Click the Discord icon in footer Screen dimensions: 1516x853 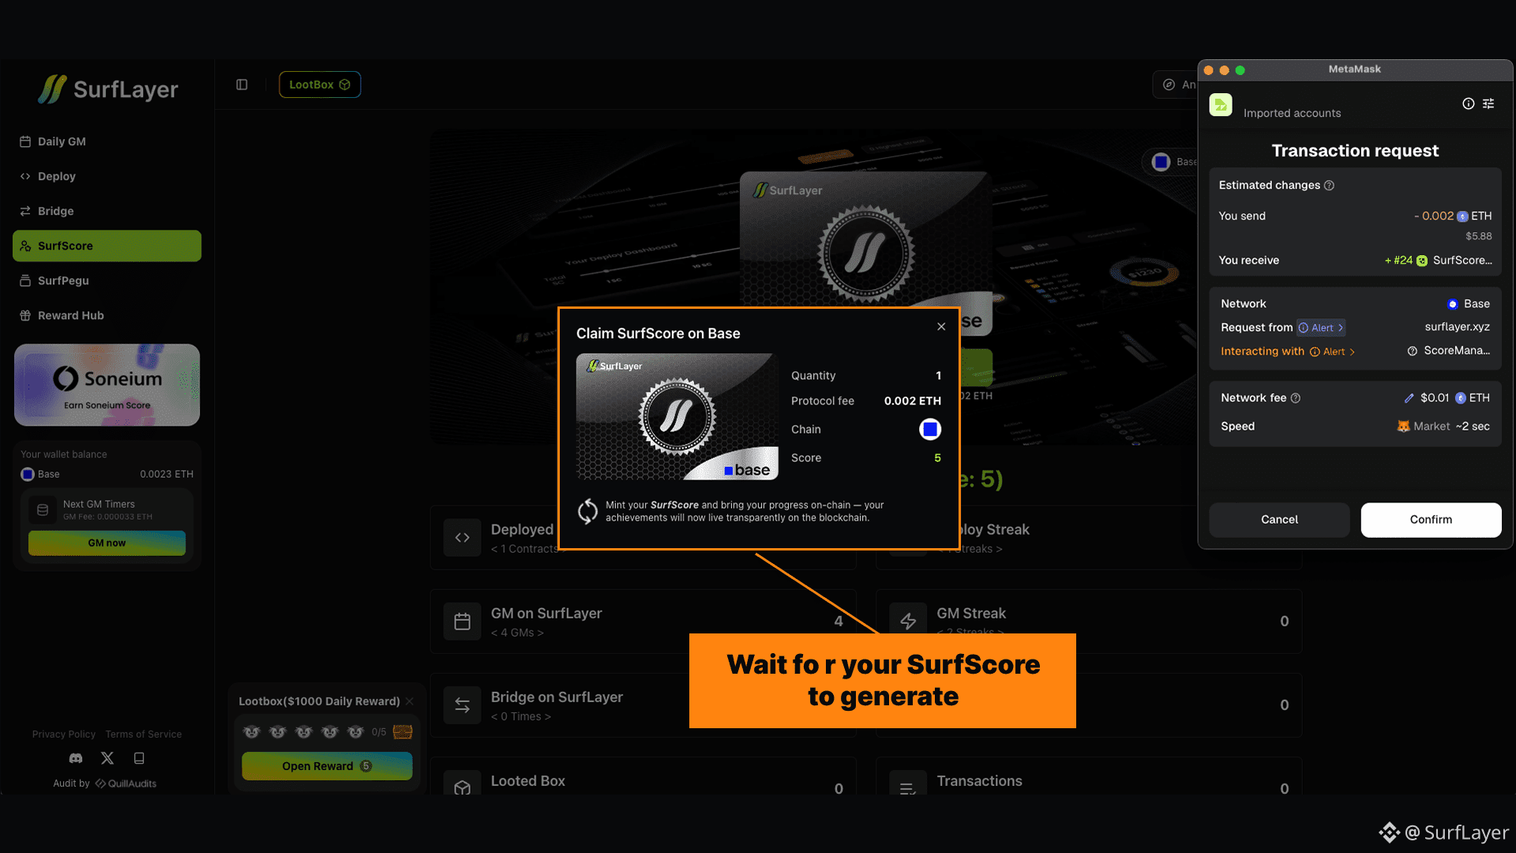[76, 758]
